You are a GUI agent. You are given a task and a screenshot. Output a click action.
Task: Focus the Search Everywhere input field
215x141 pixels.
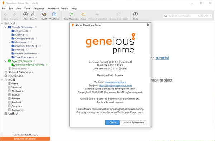coord(188,16)
